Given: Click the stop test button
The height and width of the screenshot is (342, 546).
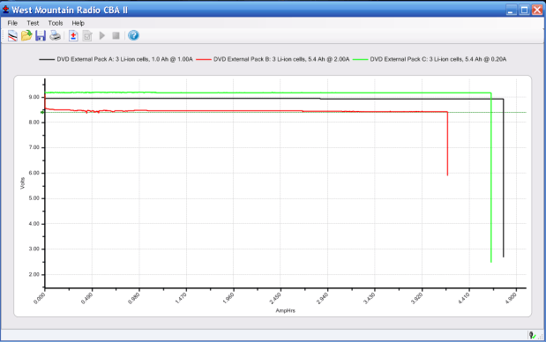Looking at the screenshot, I should pyautogui.click(x=116, y=35).
